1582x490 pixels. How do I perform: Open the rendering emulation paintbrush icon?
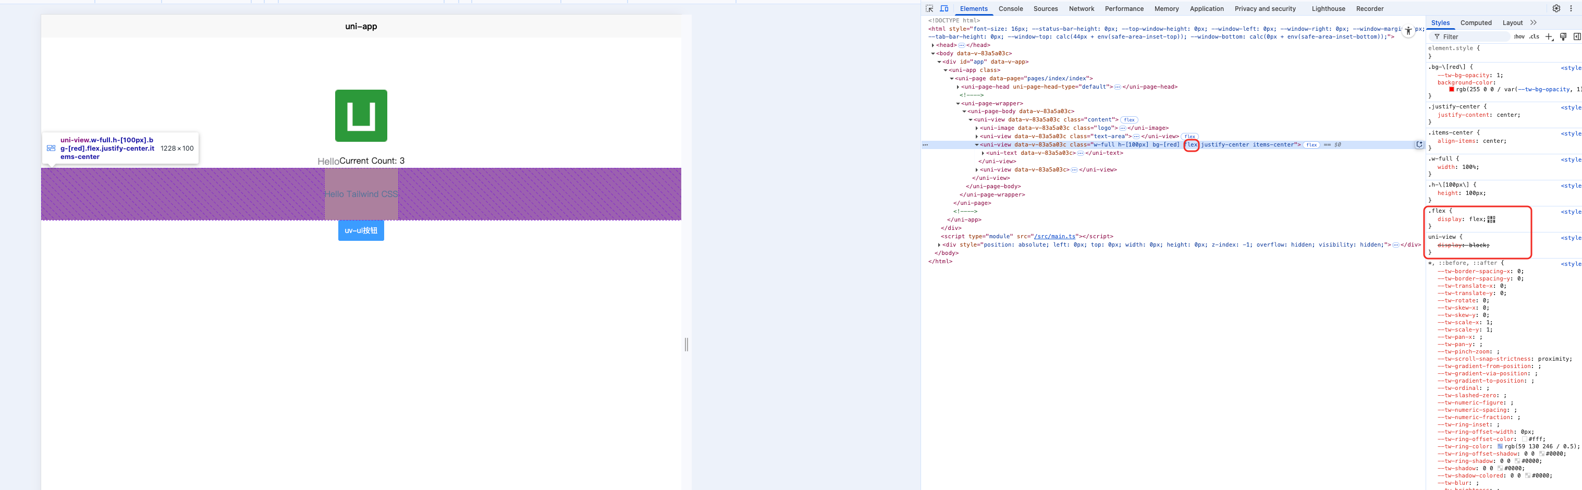click(1563, 37)
